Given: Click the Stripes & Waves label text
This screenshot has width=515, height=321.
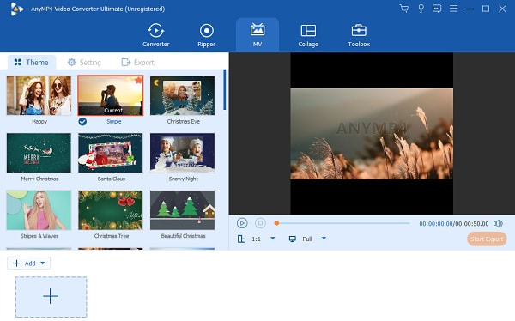Looking at the screenshot, I should pos(39,236).
